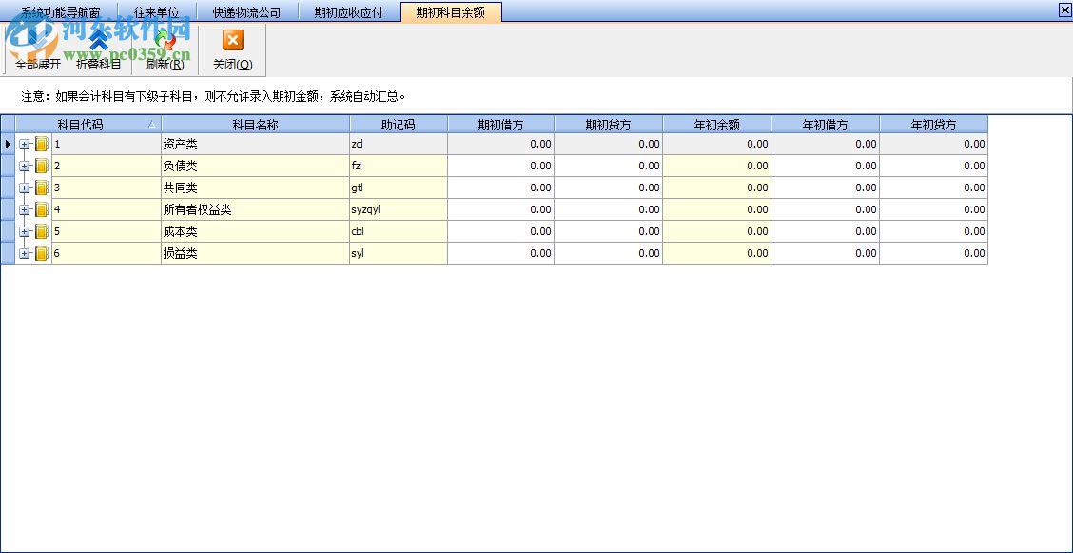Click 期初借方 value in 负债类 row
1073x553 pixels.
(501, 167)
